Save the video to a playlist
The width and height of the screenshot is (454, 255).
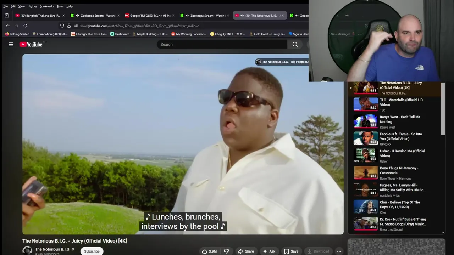coord(291,251)
